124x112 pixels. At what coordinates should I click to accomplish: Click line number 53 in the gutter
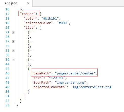click(7, 105)
